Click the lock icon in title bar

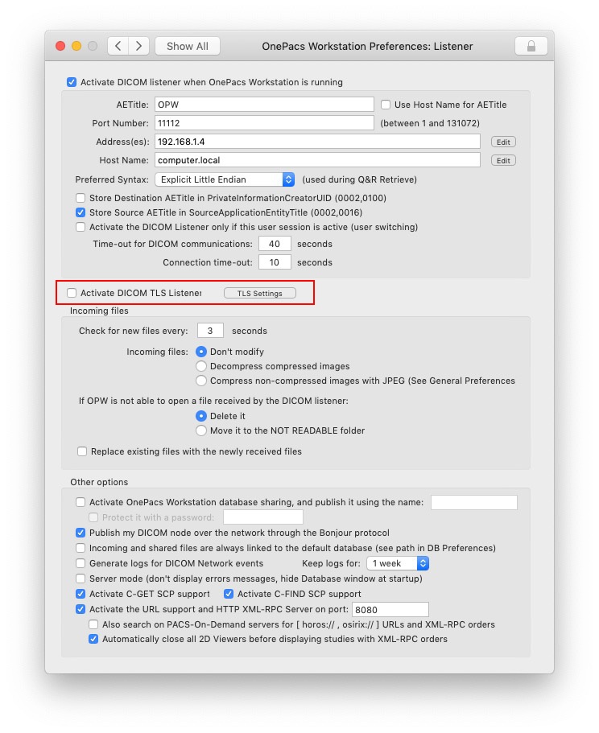(x=531, y=46)
